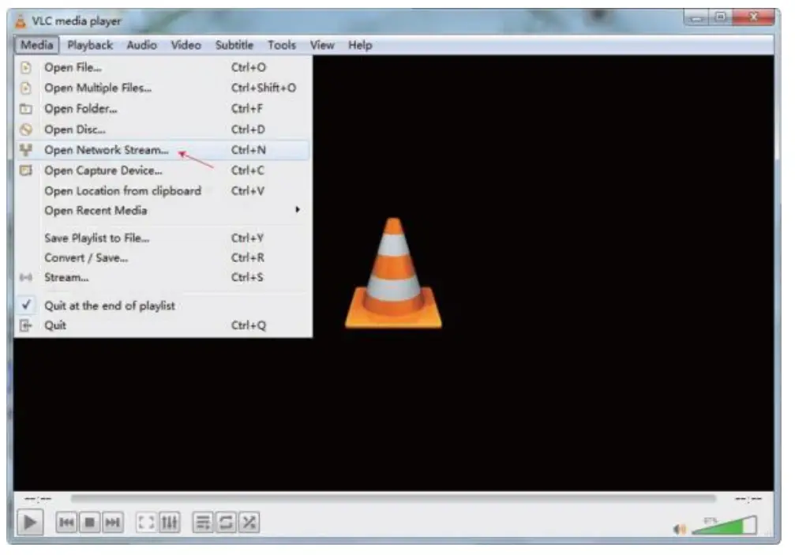This screenshot has width=795, height=555.
Task: Stop playback with the stop button
Action: point(90,523)
